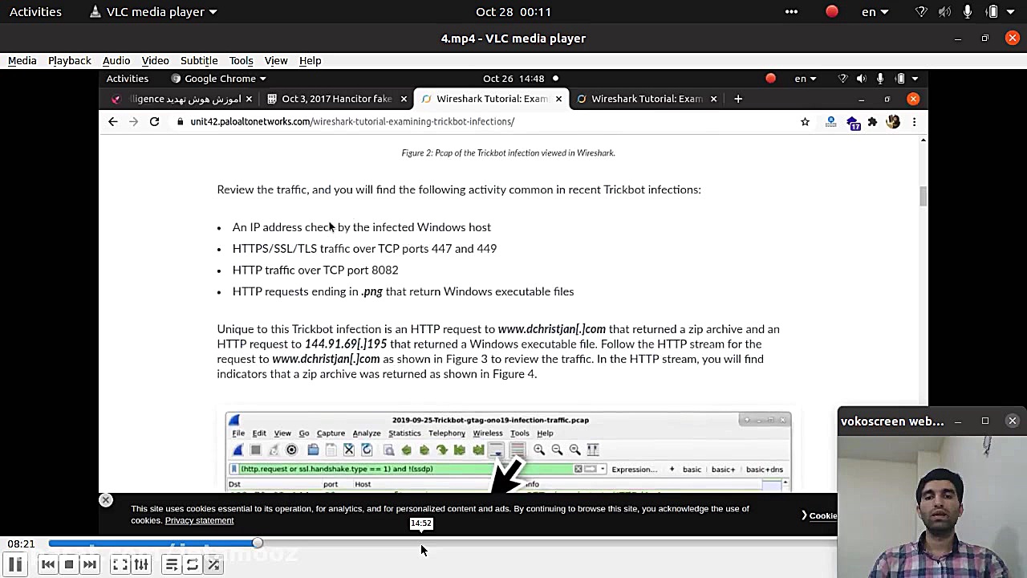Viewport: 1027px width, 578px height.
Task: Close the Oct 3, 2017 Hancitor tab
Action: click(x=404, y=99)
